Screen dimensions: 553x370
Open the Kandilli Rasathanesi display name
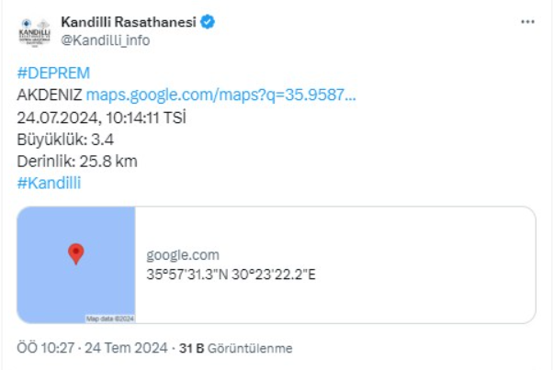pyautogui.click(x=128, y=22)
